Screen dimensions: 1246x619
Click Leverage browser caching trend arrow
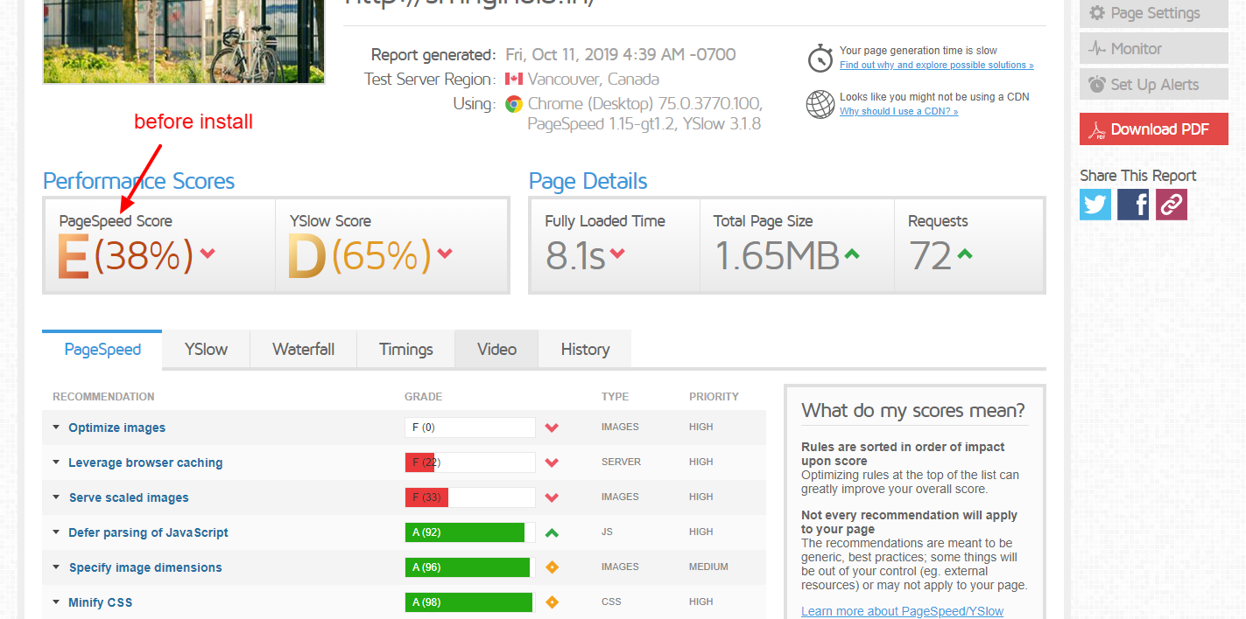click(552, 463)
